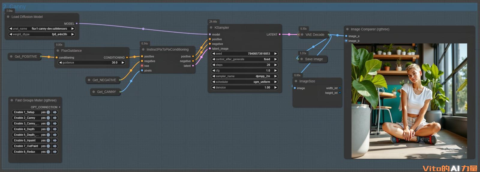This screenshot has height=172, width=480.
Task: Toggle the Enable 7_OutPaint switch
Action: point(48,146)
